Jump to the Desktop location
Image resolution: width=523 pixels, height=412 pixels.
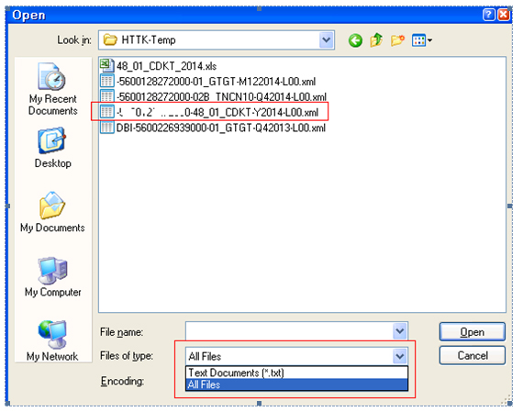(x=52, y=148)
